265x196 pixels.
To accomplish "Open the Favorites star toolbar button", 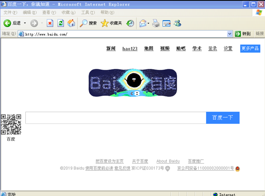I will [111, 23].
